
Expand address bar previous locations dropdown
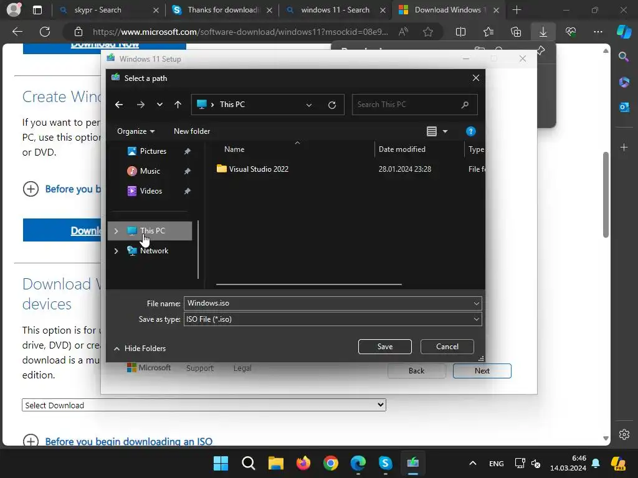coord(309,105)
